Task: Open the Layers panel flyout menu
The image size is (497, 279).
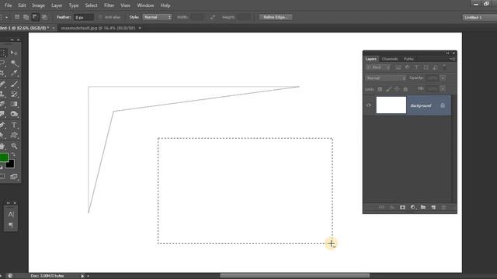Action: (x=452, y=59)
